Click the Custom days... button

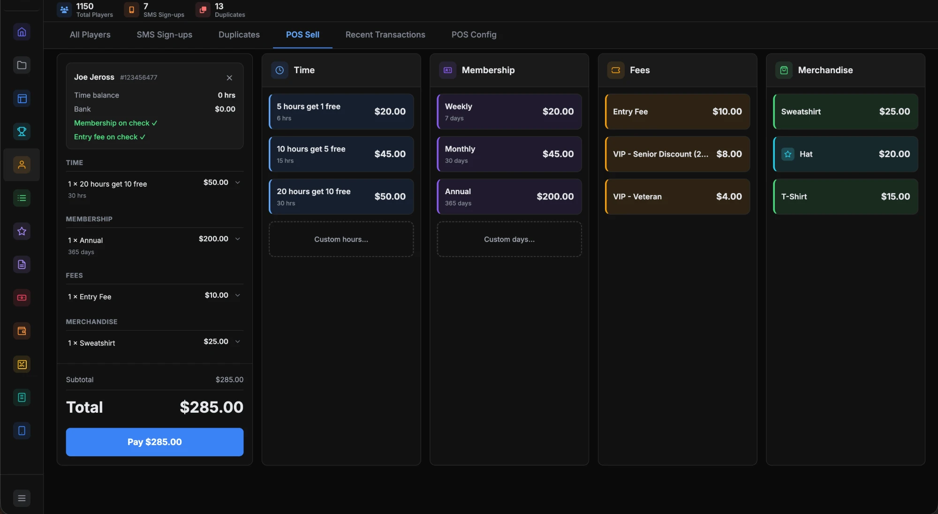pyautogui.click(x=509, y=239)
